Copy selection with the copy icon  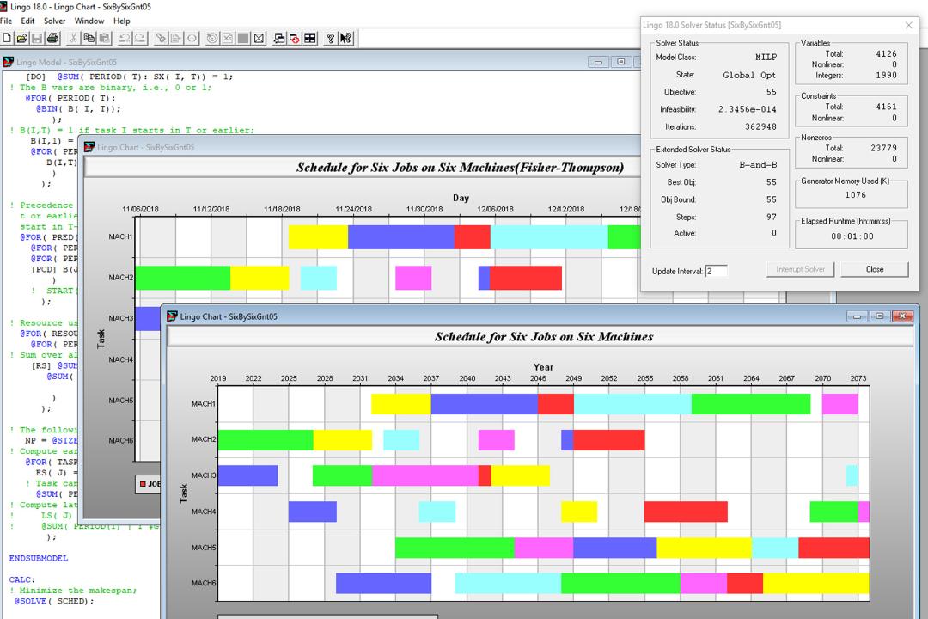point(89,39)
